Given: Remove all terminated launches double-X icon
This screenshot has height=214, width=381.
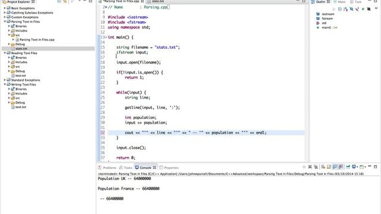Looking at the screenshot, I should coord(316,166).
